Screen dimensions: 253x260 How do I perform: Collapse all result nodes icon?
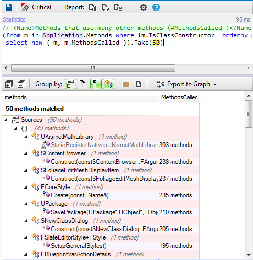[21, 84]
